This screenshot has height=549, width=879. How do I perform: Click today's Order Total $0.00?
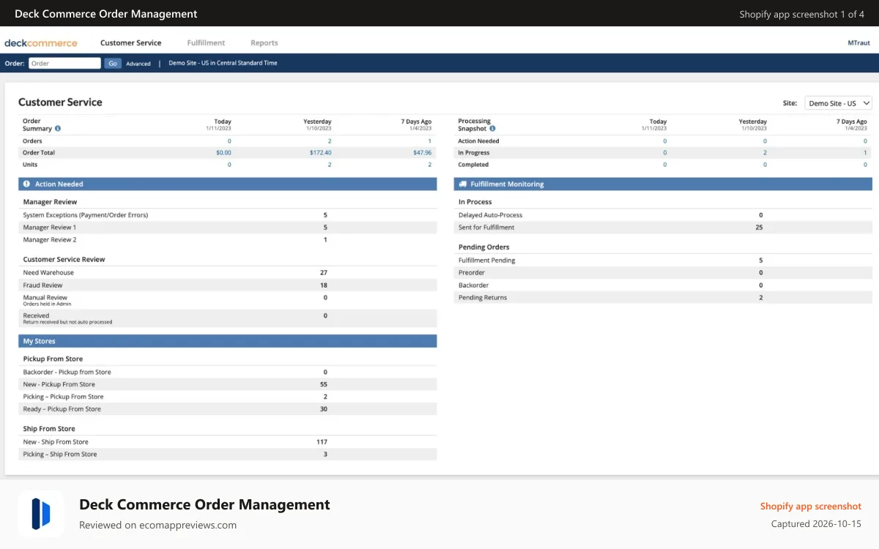pos(223,153)
